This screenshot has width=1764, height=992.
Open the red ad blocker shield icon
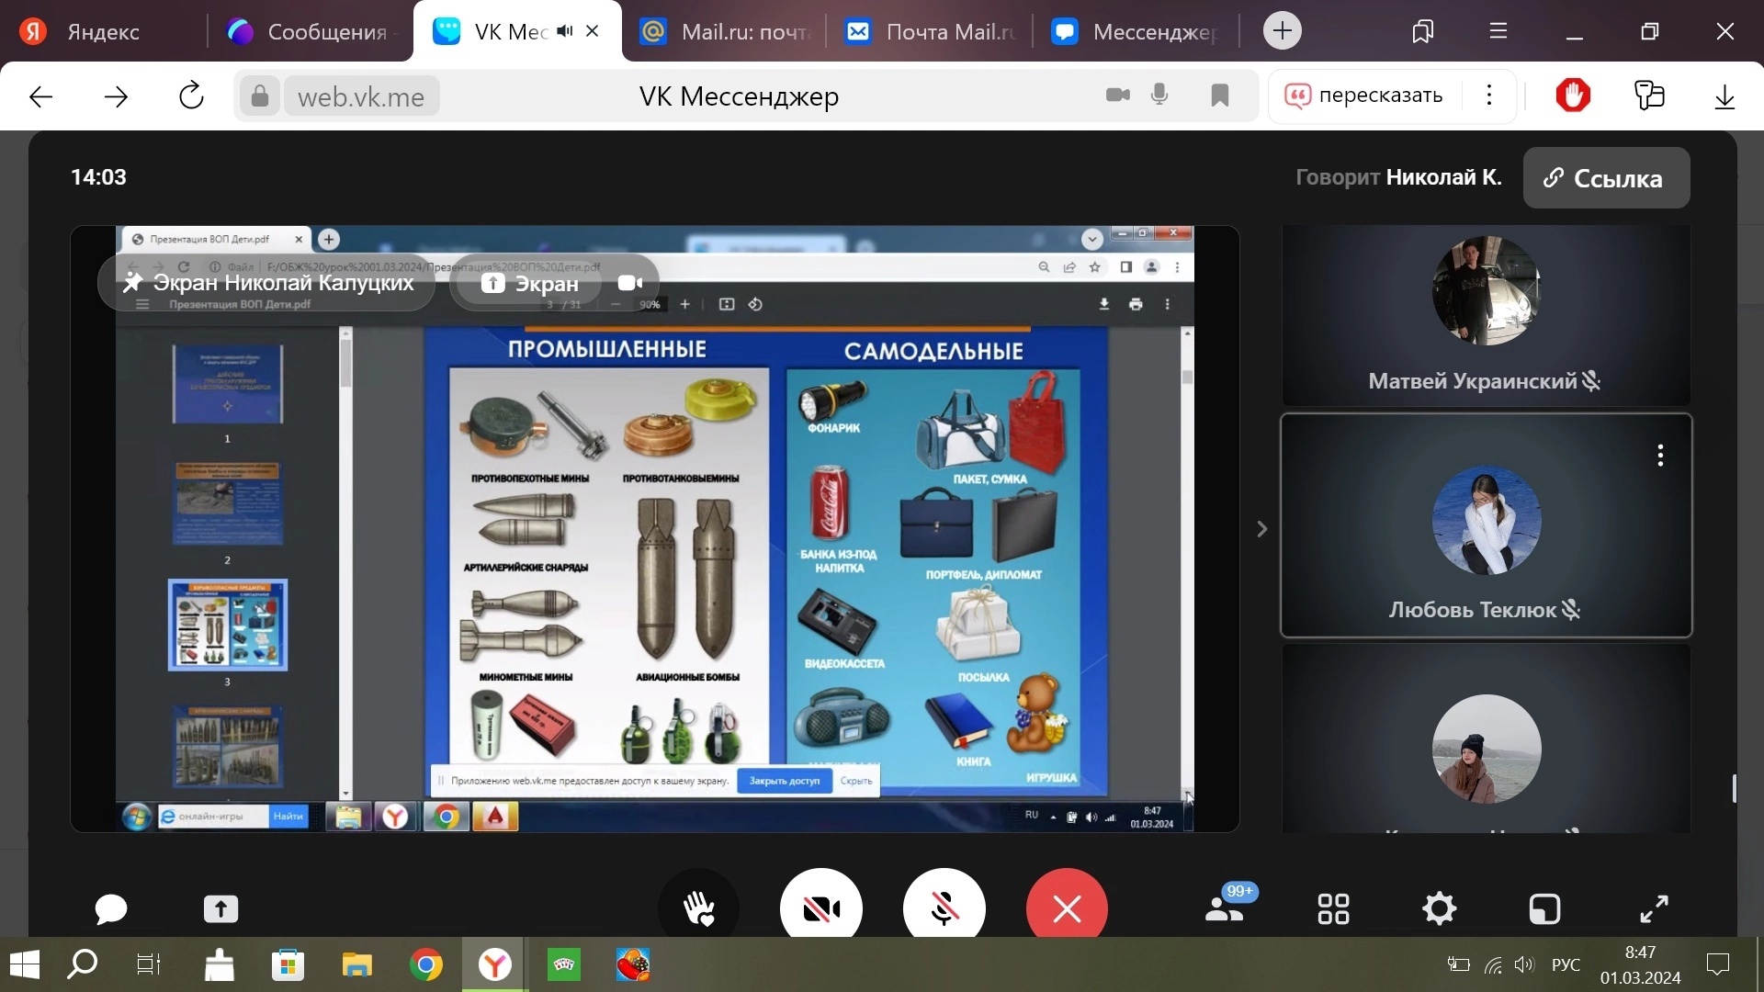(x=1573, y=96)
